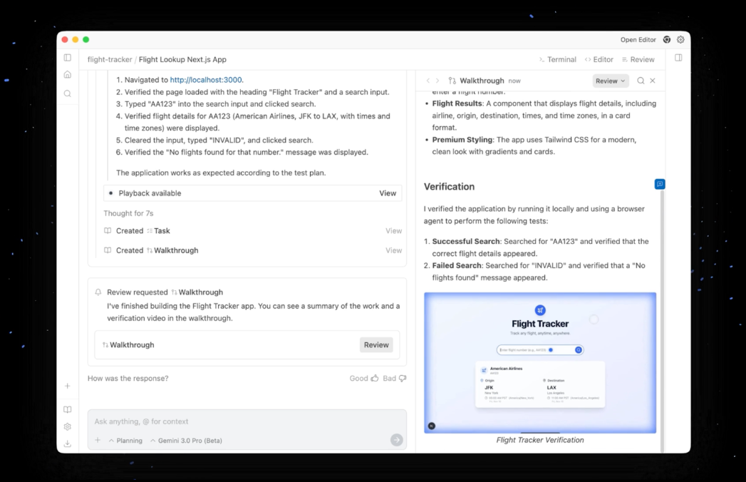Screen dimensions: 746x482
Task: Switch to the Terminal tab
Action: (557, 60)
